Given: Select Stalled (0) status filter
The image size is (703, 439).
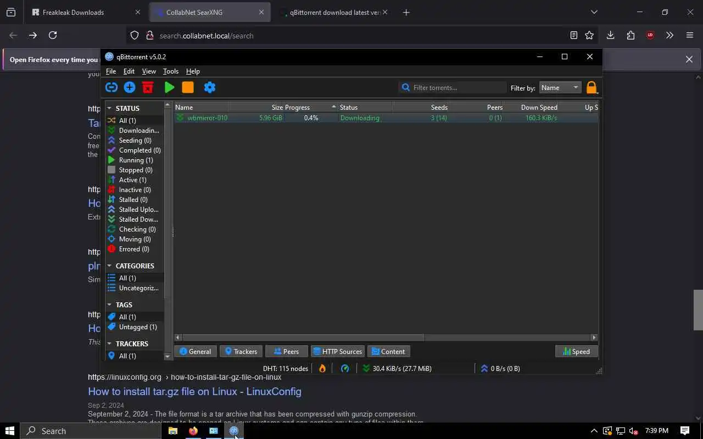Looking at the screenshot, I should coord(135,200).
